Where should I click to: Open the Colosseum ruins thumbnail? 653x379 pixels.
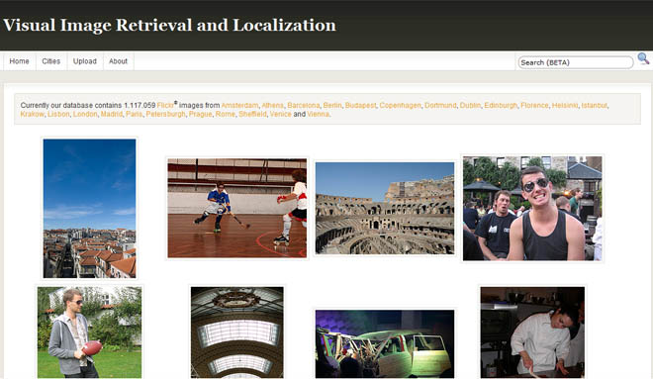(385, 208)
